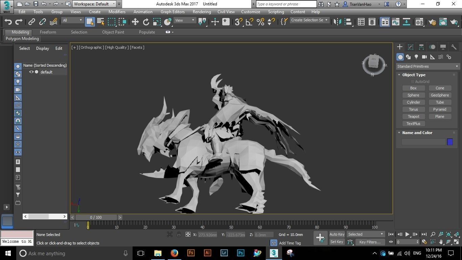Open the Motion panel tab icon
Image resolution: width=462 pixels, height=260 pixels.
(x=432, y=47)
